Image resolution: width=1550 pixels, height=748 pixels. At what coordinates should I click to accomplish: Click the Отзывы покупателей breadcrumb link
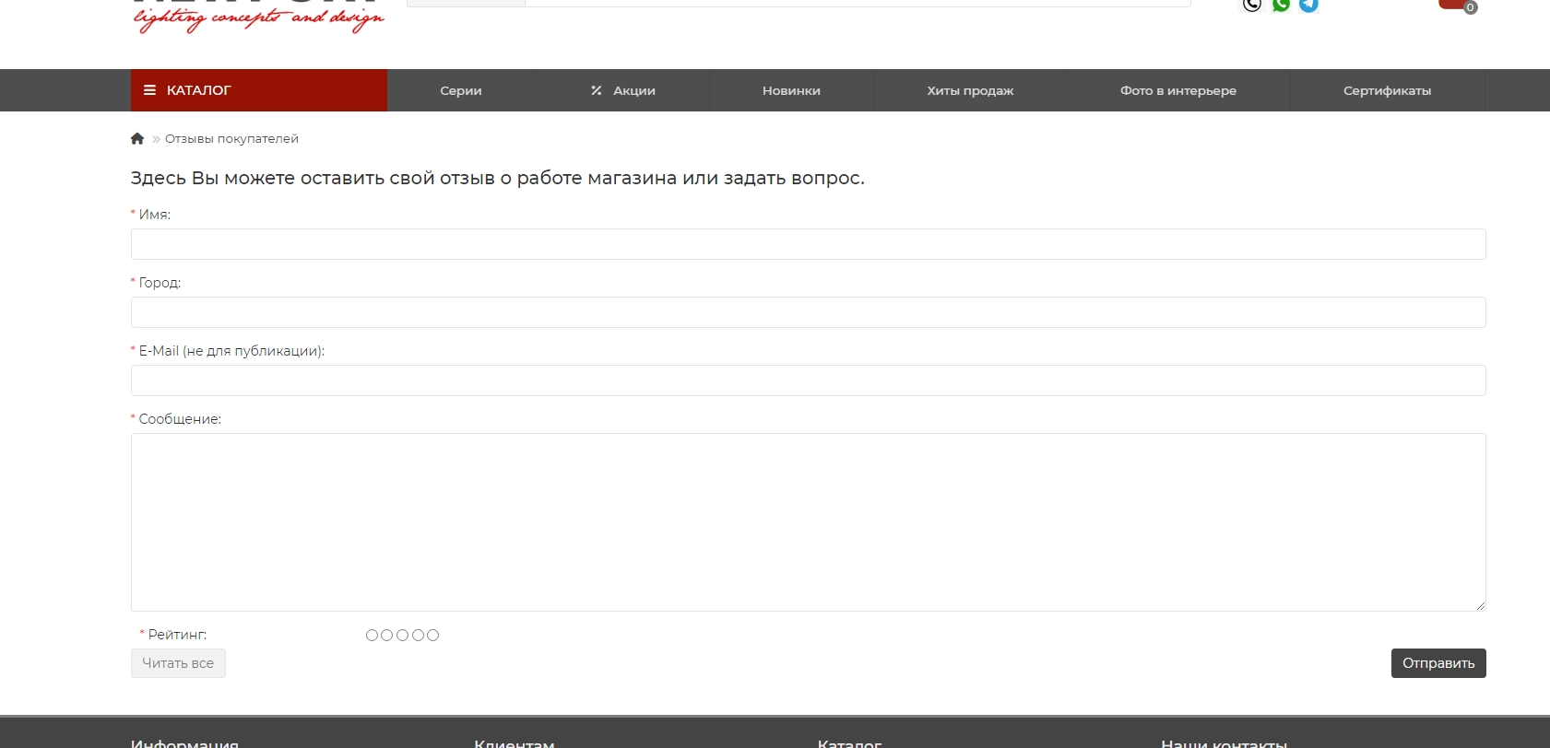(231, 139)
